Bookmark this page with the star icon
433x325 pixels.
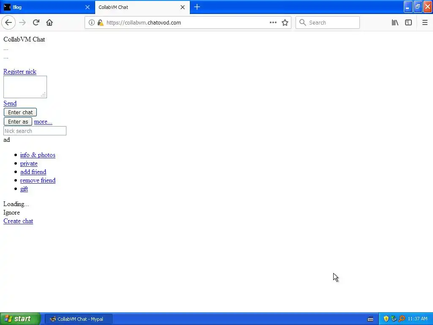click(285, 23)
